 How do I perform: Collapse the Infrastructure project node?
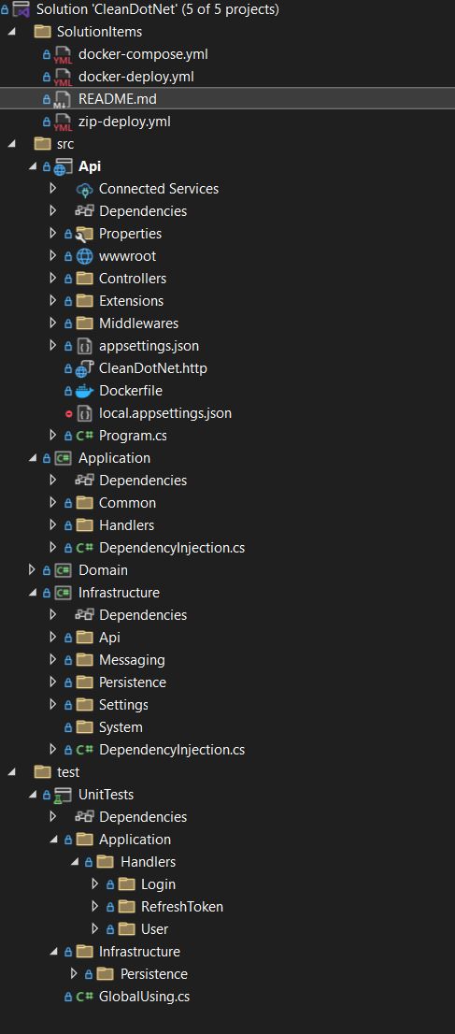tap(33, 592)
